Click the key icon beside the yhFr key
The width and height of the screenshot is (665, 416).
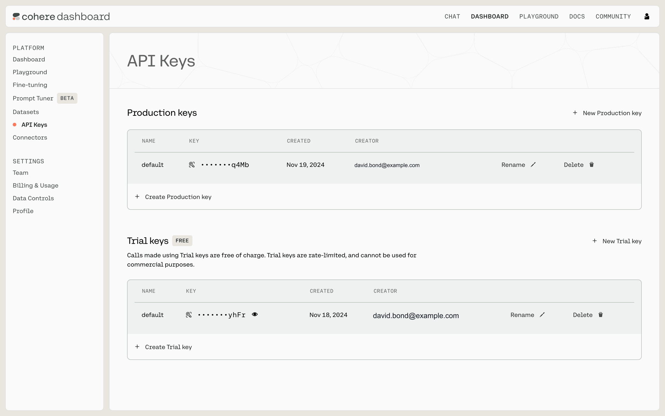pyautogui.click(x=189, y=315)
